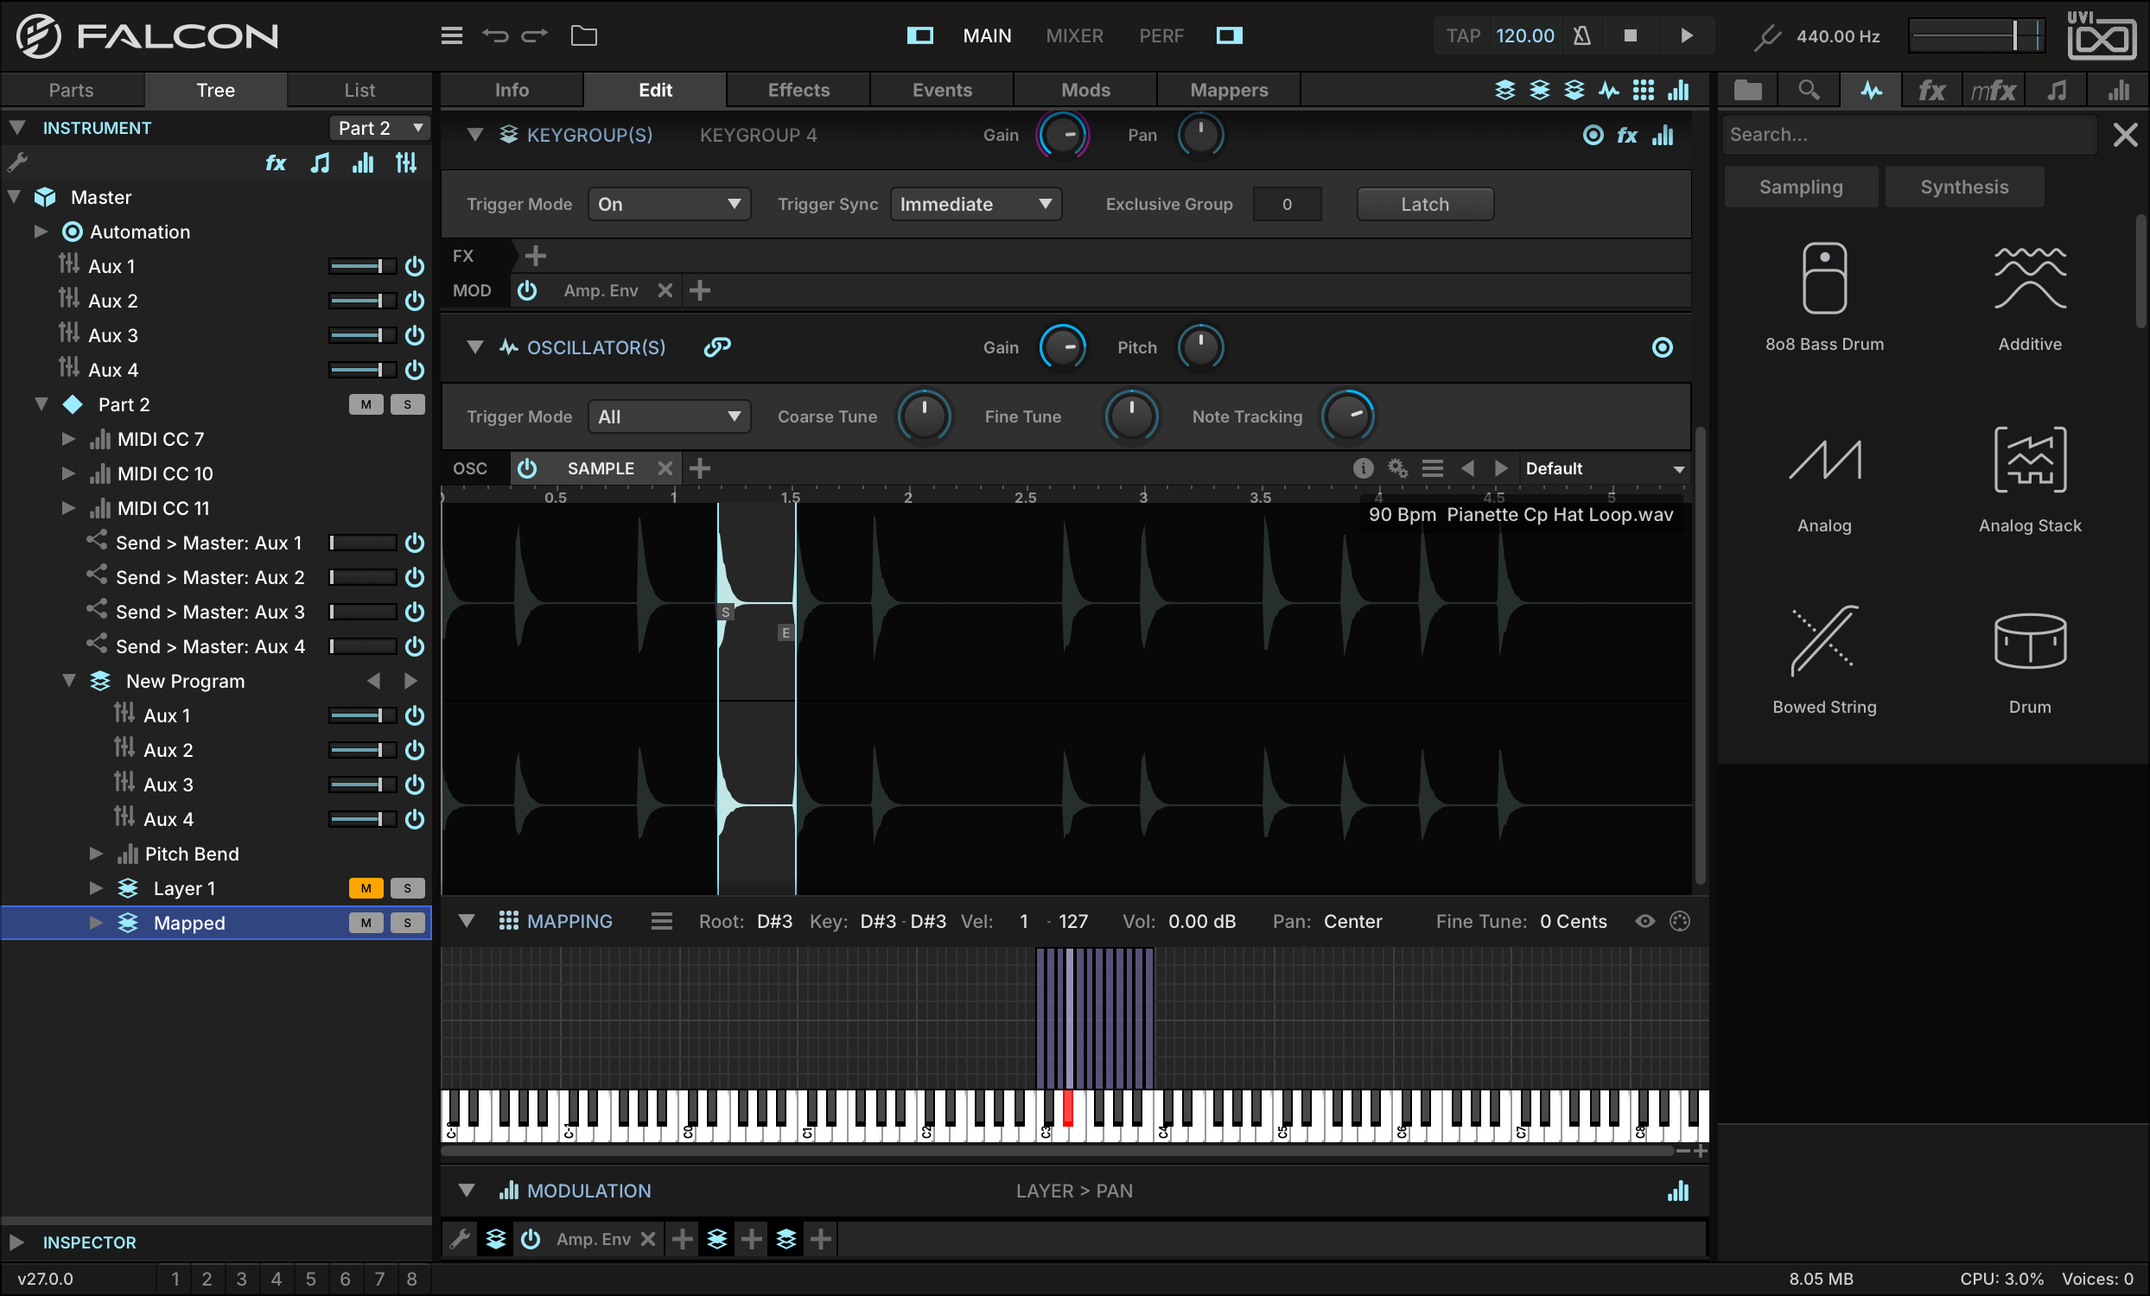This screenshot has height=1296, width=2150.
Task: Open the keygroup Trigger Mode dropdown
Action: tap(668, 204)
